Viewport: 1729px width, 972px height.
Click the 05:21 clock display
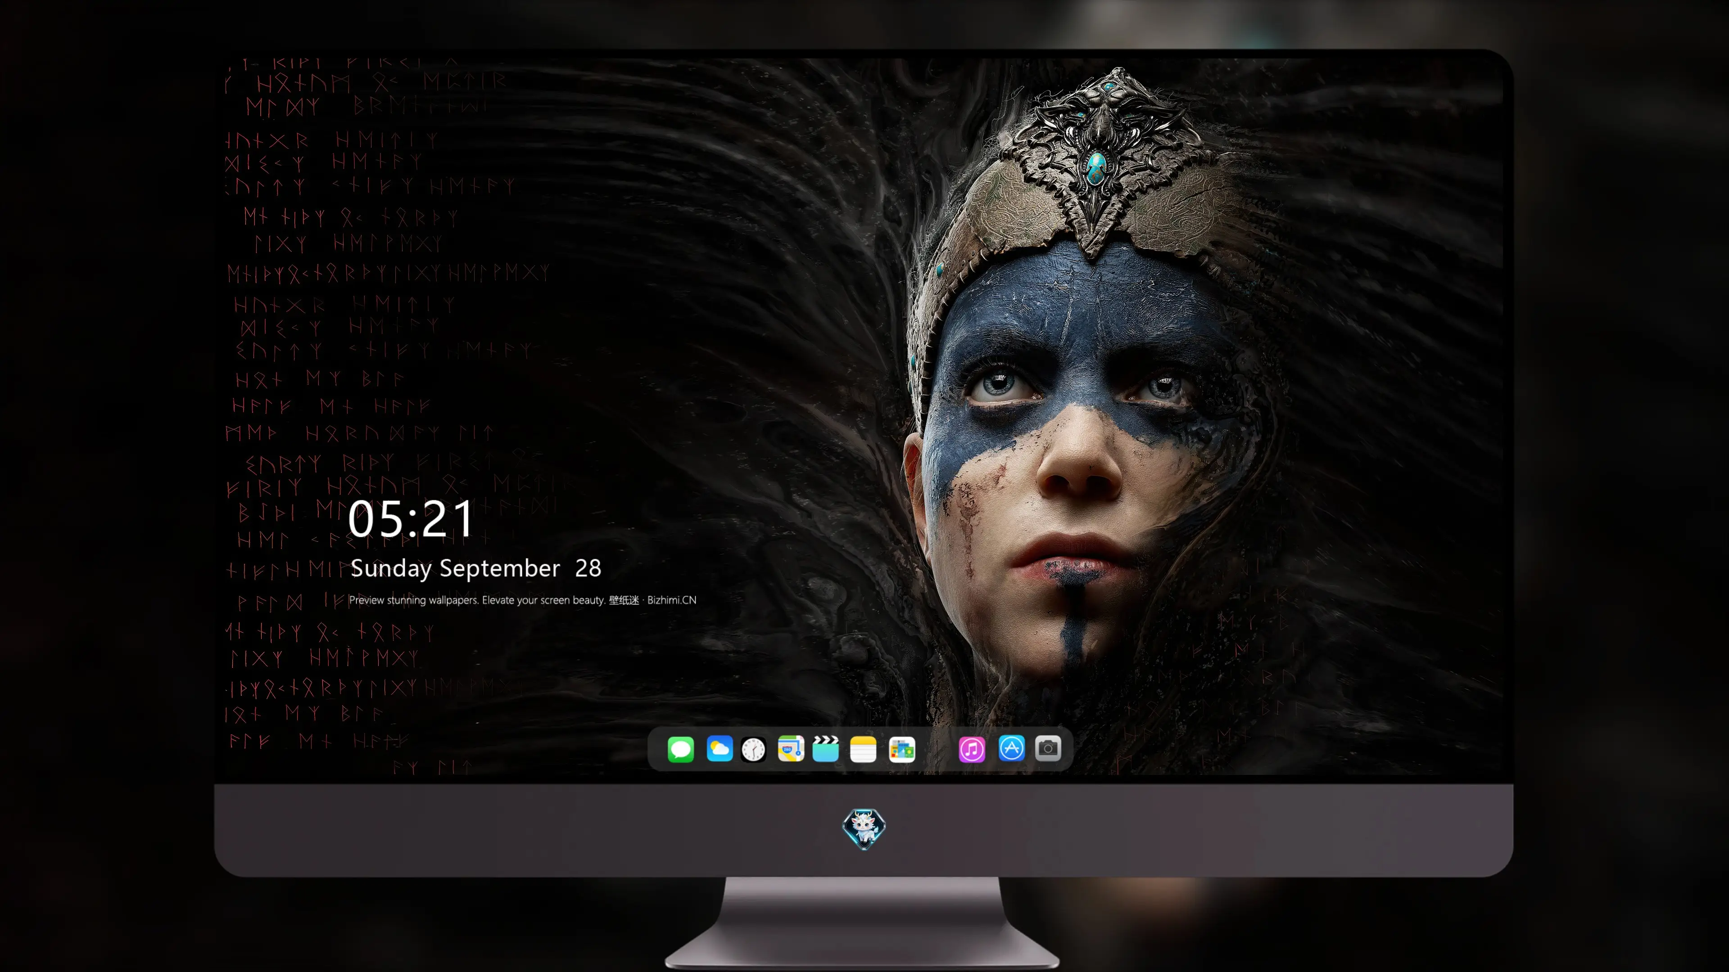411,518
